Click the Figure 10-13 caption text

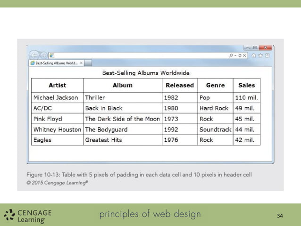point(139,174)
